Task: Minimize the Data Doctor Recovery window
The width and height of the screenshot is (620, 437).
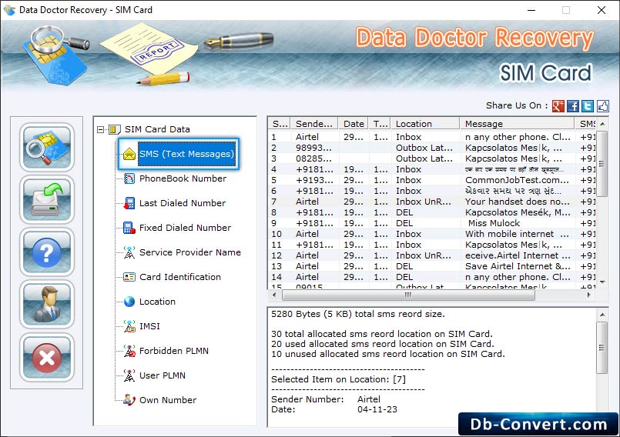Action: pos(531,10)
